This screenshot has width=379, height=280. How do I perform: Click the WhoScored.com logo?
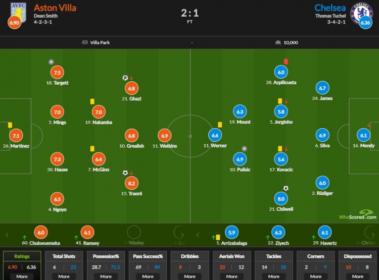pyautogui.click(x=357, y=215)
